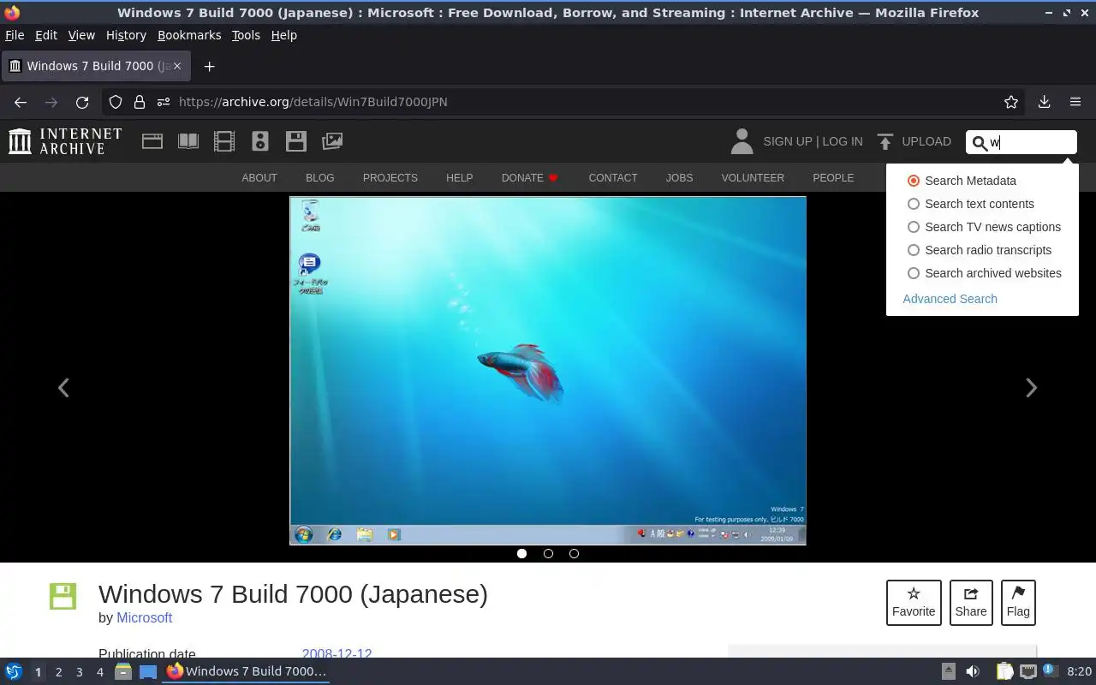Open the View menu
This screenshot has width=1096, height=685.
coord(81,35)
